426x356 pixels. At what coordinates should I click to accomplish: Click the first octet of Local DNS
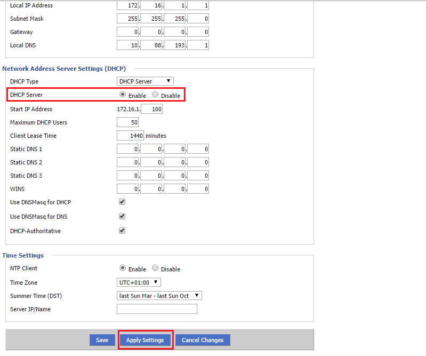coord(128,45)
